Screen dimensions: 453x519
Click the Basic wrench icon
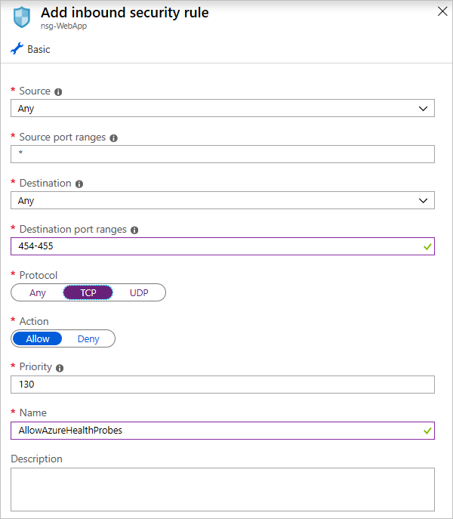[x=17, y=49]
